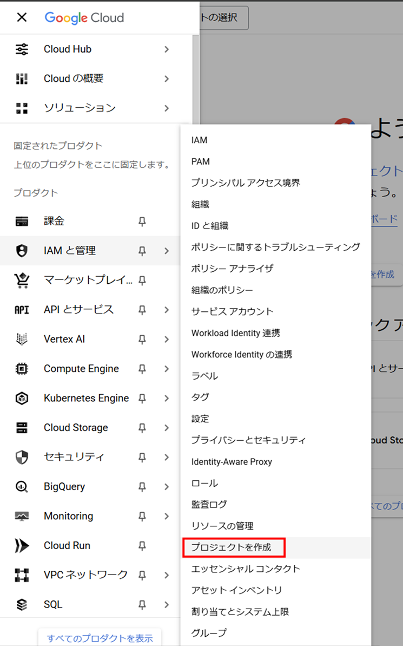Click the Cloud Hub sliders icon
The width and height of the screenshot is (403, 646).
[x=22, y=49]
